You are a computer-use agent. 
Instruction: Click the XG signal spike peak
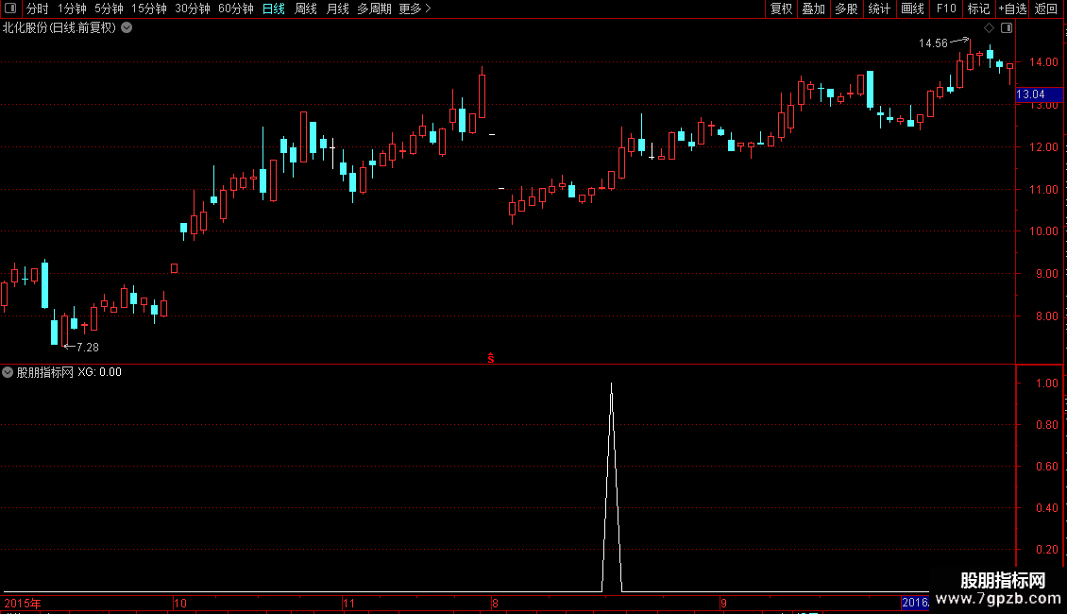(x=611, y=385)
